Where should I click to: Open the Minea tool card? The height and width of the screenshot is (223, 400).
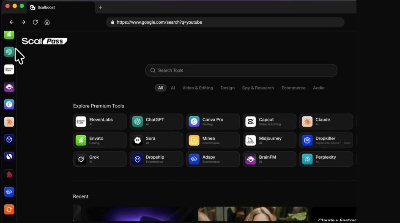coord(213,140)
